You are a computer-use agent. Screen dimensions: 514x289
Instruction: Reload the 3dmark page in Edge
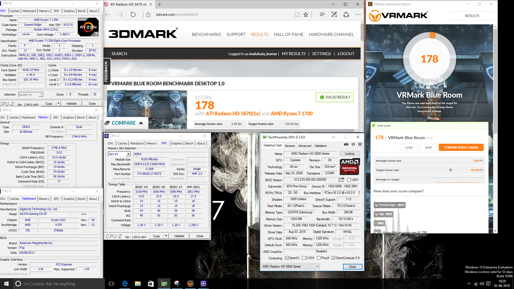tap(133, 15)
